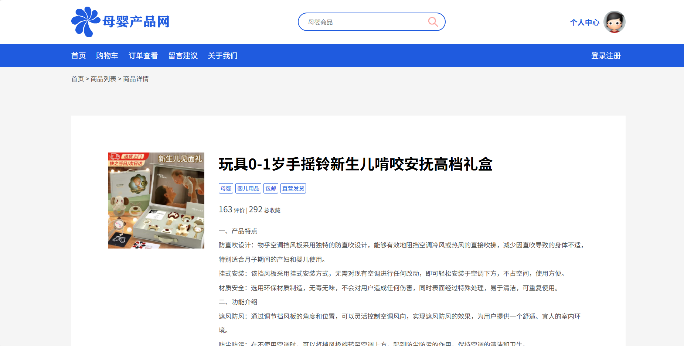Visit 关于我们 in the navigation bar
This screenshot has width=684, height=346.
222,56
